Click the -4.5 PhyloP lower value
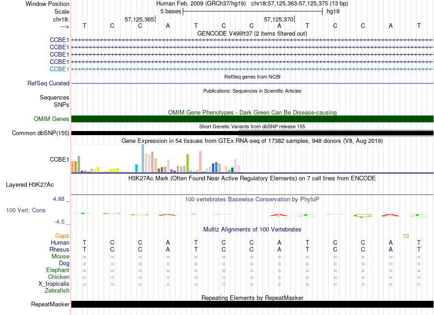This screenshot has height=315, width=434. click(x=59, y=222)
